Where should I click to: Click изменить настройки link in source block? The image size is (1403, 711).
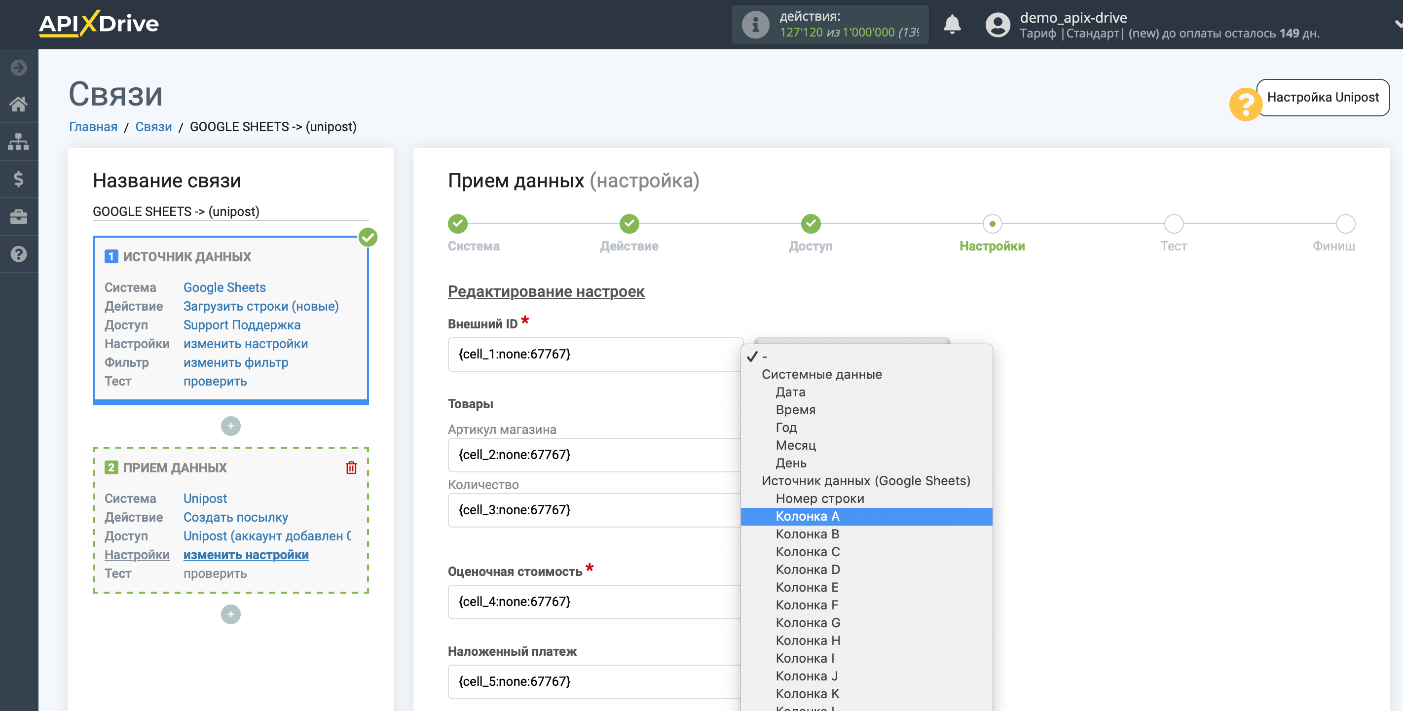click(x=246, y=344)
